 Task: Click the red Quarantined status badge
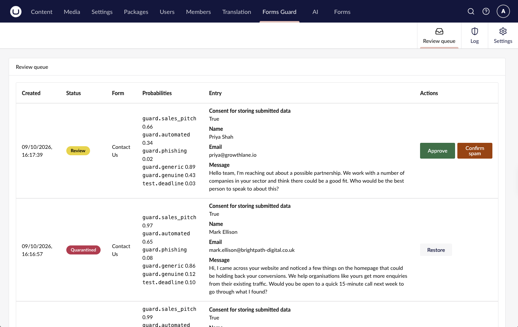pos(83,250)
